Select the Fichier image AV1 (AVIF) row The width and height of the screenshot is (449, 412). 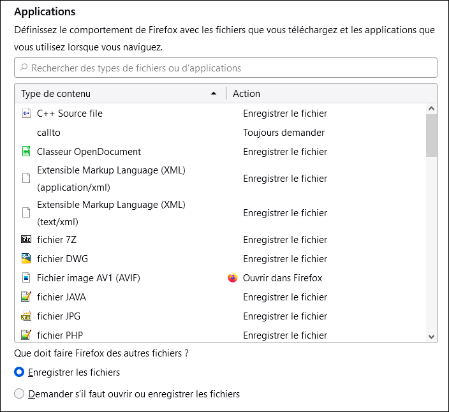click(x=220, y=277)
